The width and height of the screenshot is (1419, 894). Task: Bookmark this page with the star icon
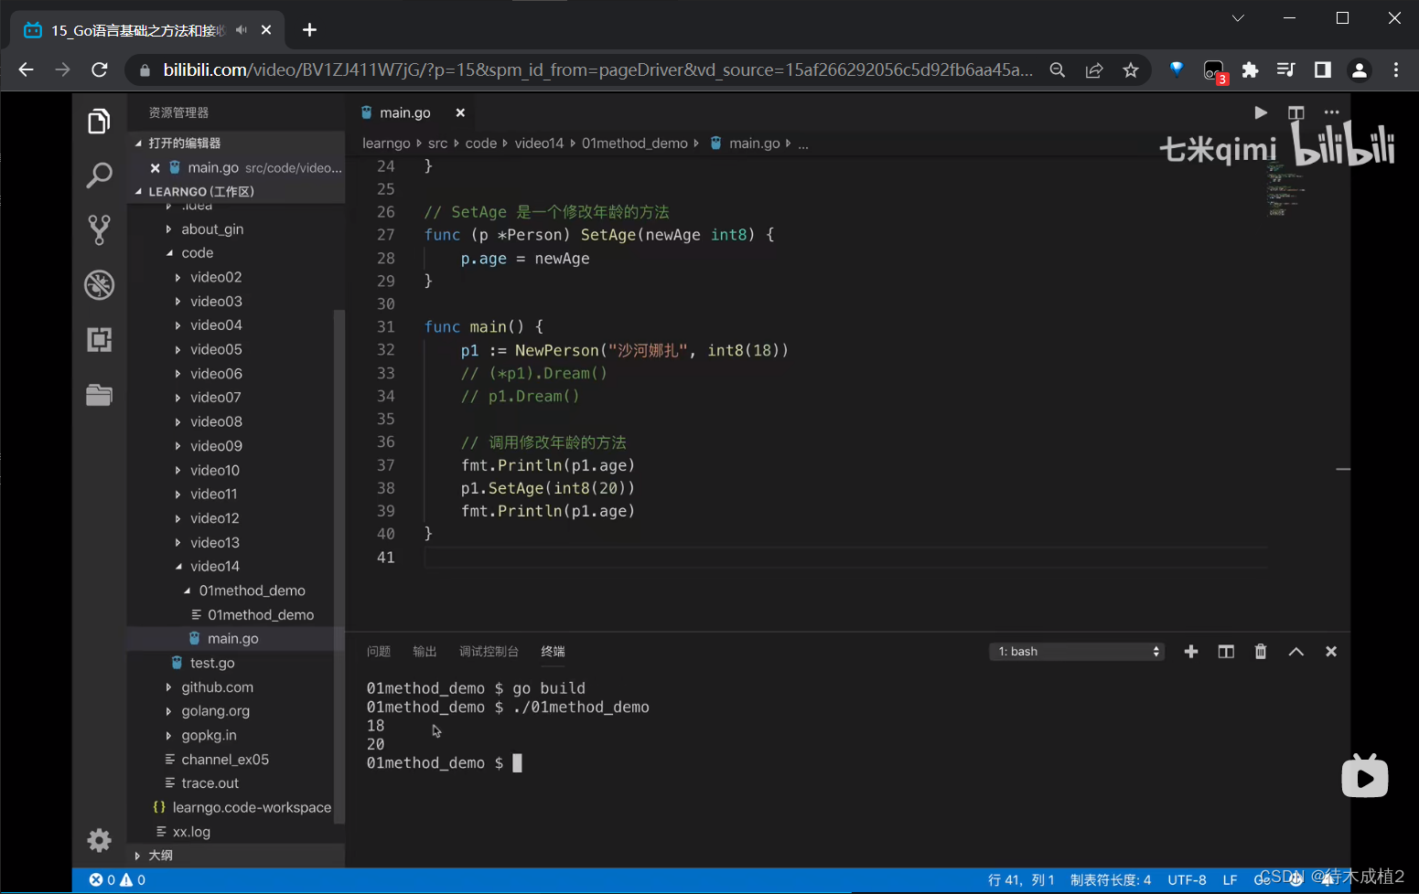[1131, 69]
